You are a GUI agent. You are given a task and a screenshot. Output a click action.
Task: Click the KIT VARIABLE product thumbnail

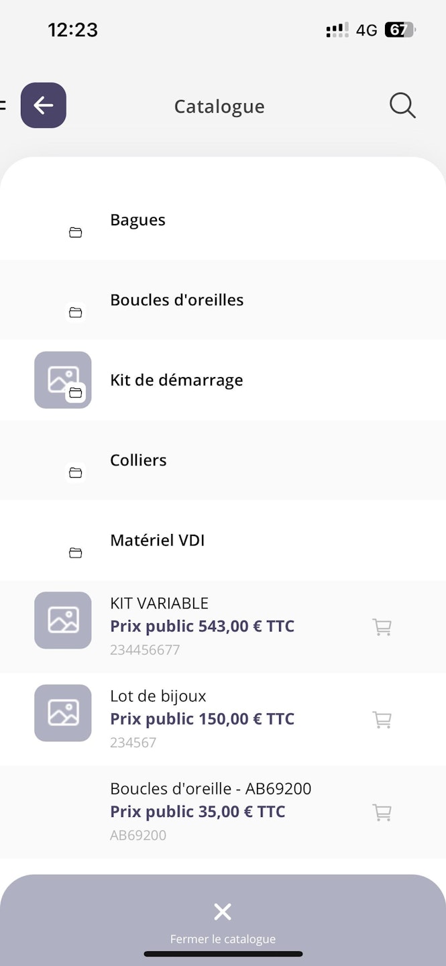(x=63, y=621)
